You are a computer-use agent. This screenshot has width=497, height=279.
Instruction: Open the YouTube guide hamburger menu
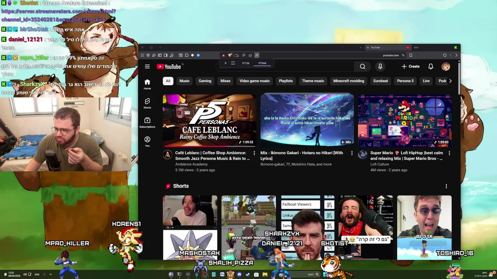[147, 67]
